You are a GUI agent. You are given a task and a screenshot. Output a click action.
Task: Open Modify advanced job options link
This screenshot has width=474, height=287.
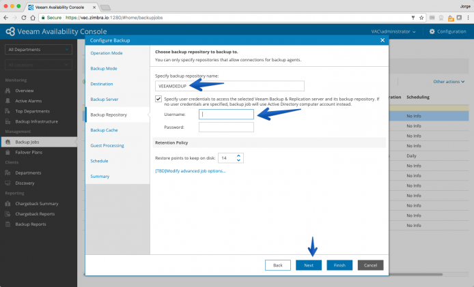click(x=191, y=171)
